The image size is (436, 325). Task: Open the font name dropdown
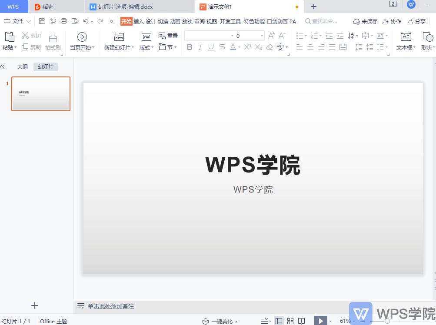[232, 36]
